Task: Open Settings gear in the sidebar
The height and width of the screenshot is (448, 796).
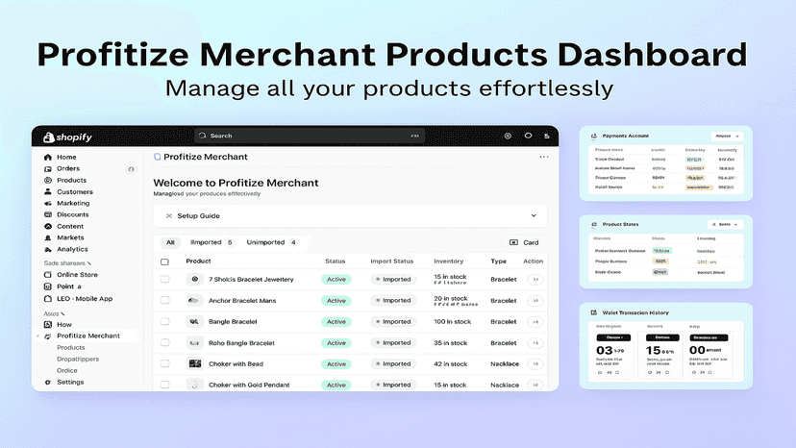Action: pos(48,383)
